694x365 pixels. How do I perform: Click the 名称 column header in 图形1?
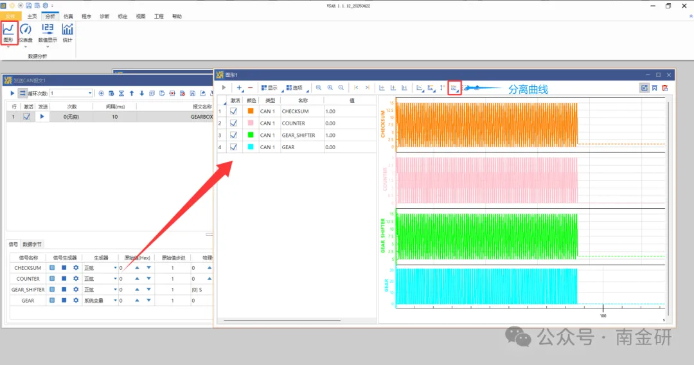coord(303,100)
